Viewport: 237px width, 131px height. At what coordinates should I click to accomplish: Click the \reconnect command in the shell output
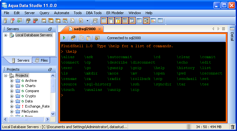click(x=211, y=74)
